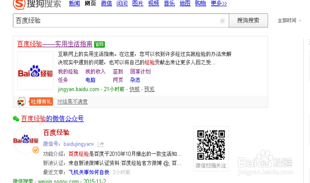The width and height of the screenshot is (310, 183).
Task: Select the 网页 tab
Action: (90, 3)
